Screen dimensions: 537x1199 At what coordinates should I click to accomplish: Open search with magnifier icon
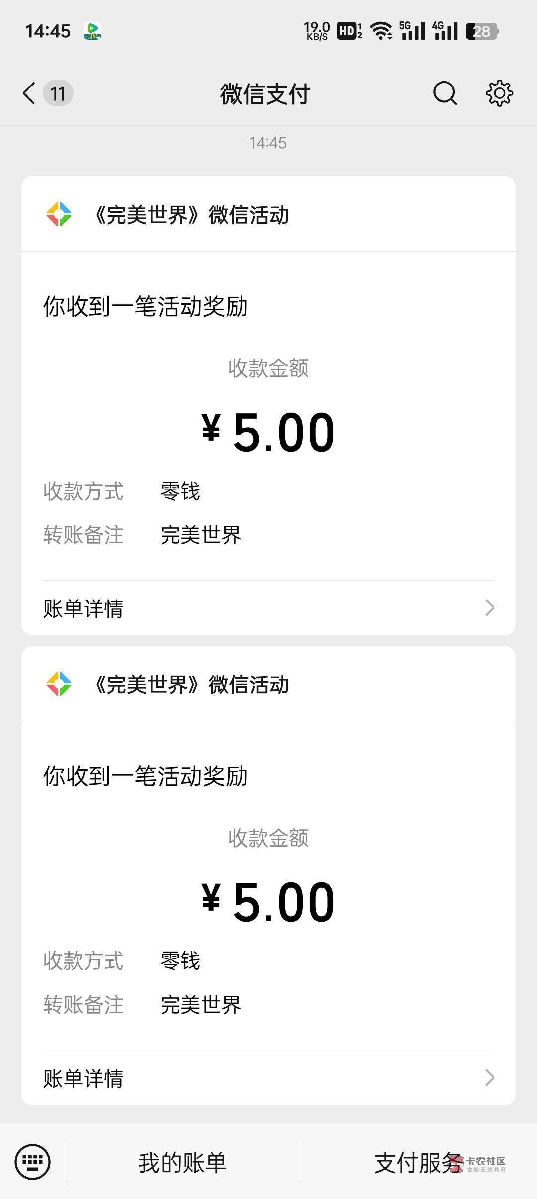point(445,93)
